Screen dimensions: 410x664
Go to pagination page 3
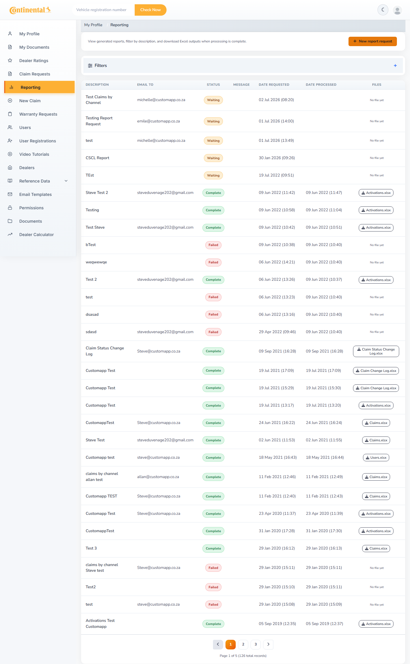pos(256,644)
